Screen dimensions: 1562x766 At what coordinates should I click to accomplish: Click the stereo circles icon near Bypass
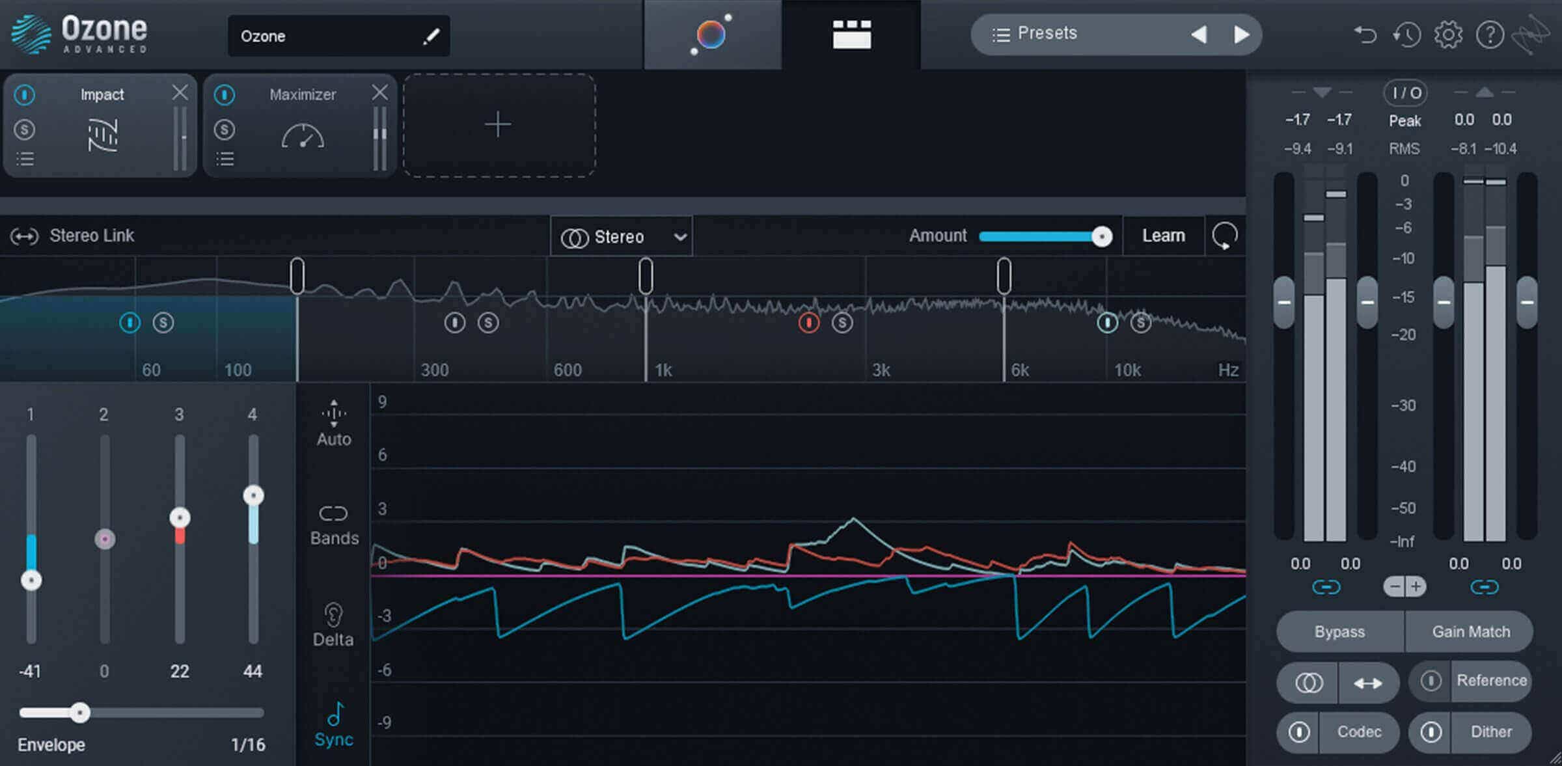[x=1308, y=683]
